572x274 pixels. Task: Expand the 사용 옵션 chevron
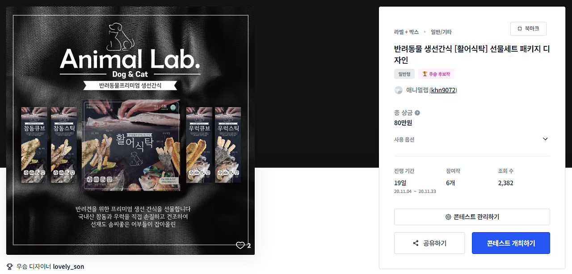click(x=545, y=139)
